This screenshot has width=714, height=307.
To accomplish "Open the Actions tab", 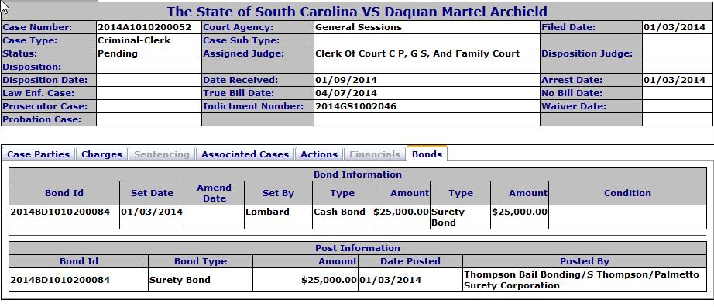I will pos(319,154).
